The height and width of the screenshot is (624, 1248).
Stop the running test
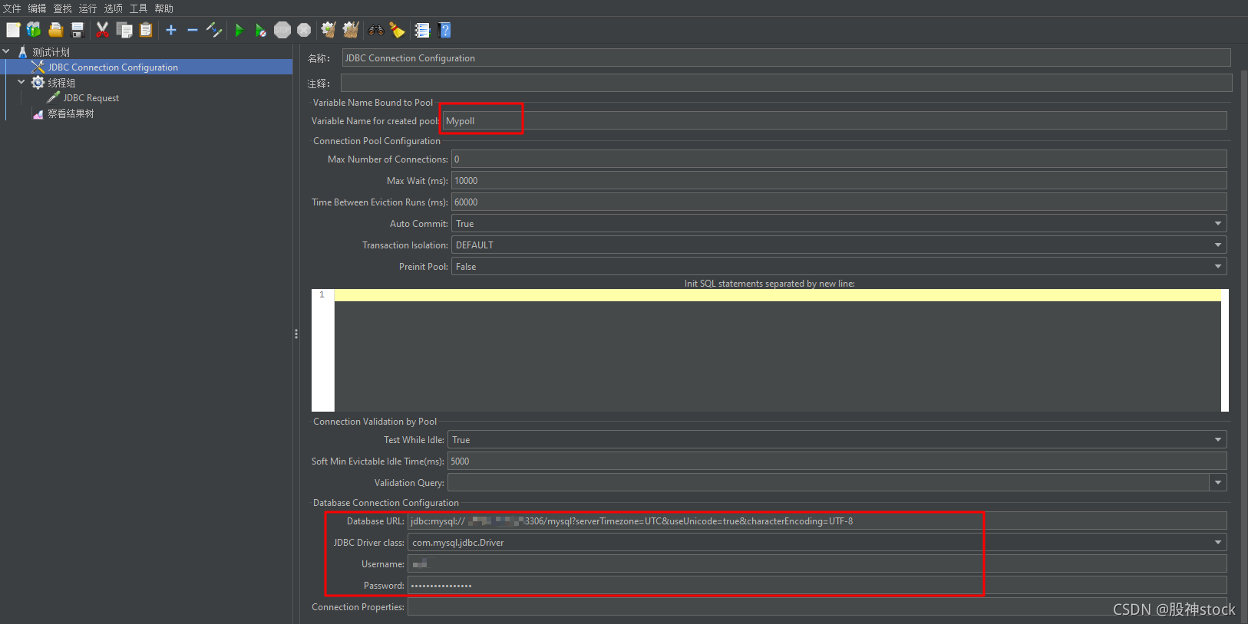282,30
